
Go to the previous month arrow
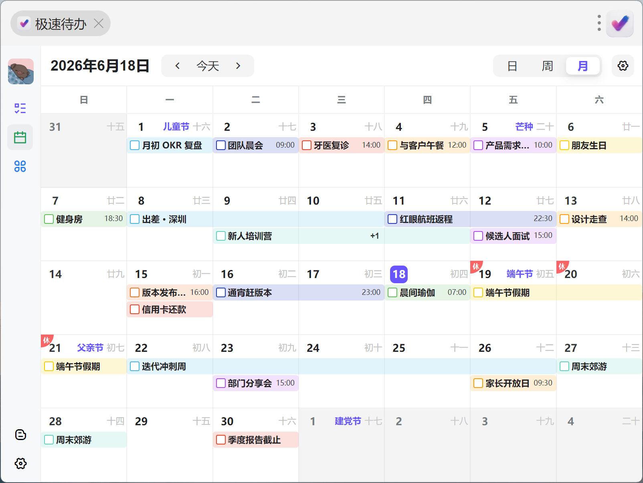[x=177, y=66]
